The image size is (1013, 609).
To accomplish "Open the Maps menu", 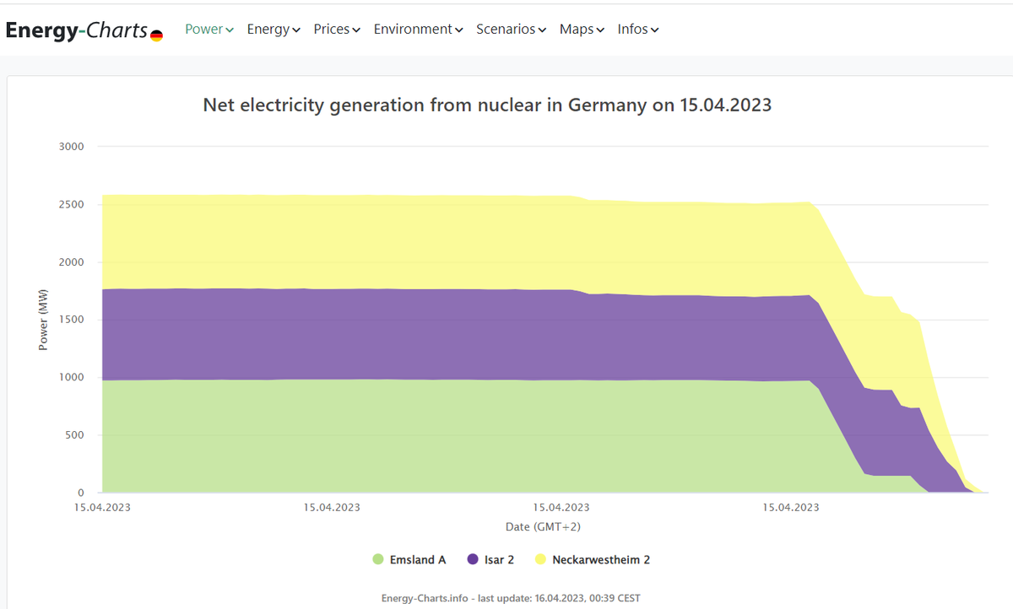I will (582, 29).
